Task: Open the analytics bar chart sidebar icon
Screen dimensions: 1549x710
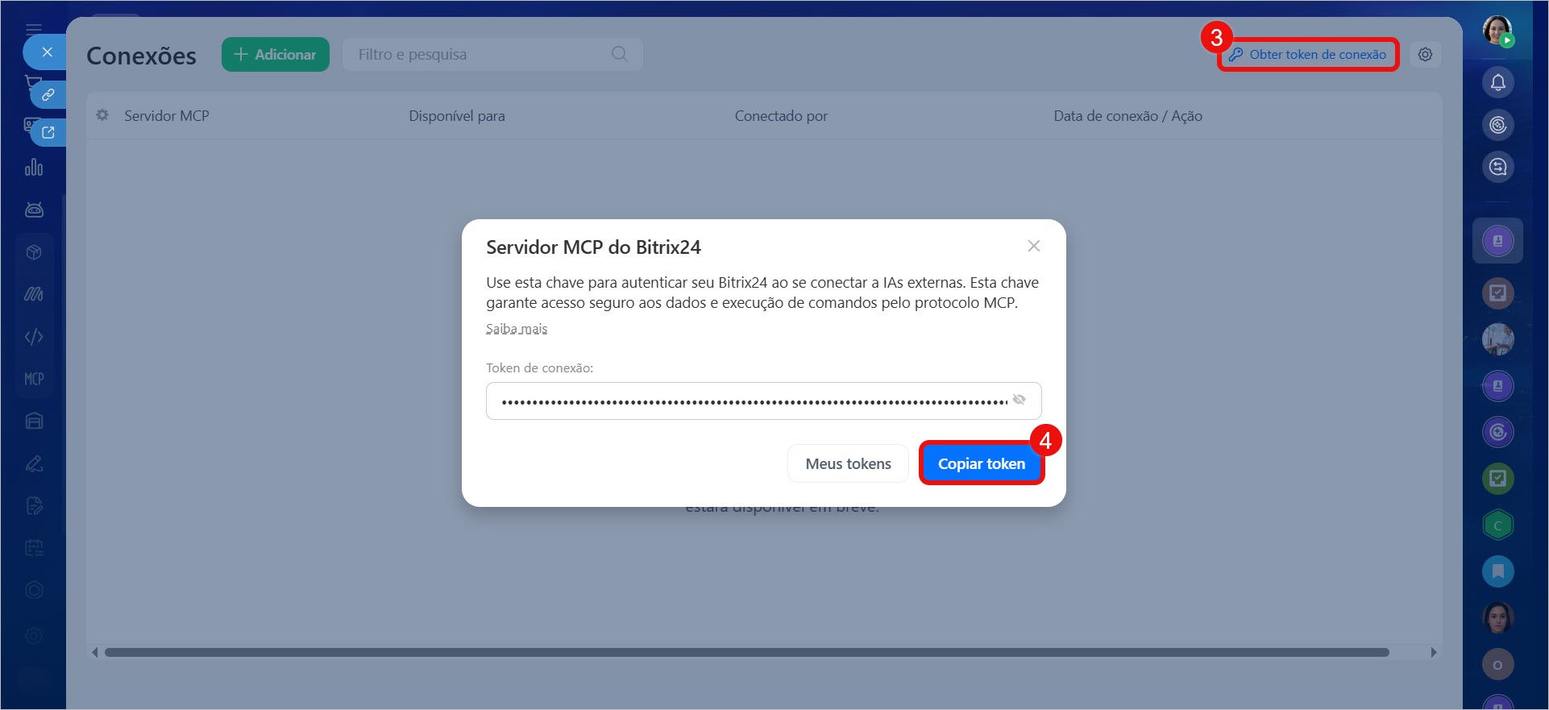Action: [x=34, y=168]
